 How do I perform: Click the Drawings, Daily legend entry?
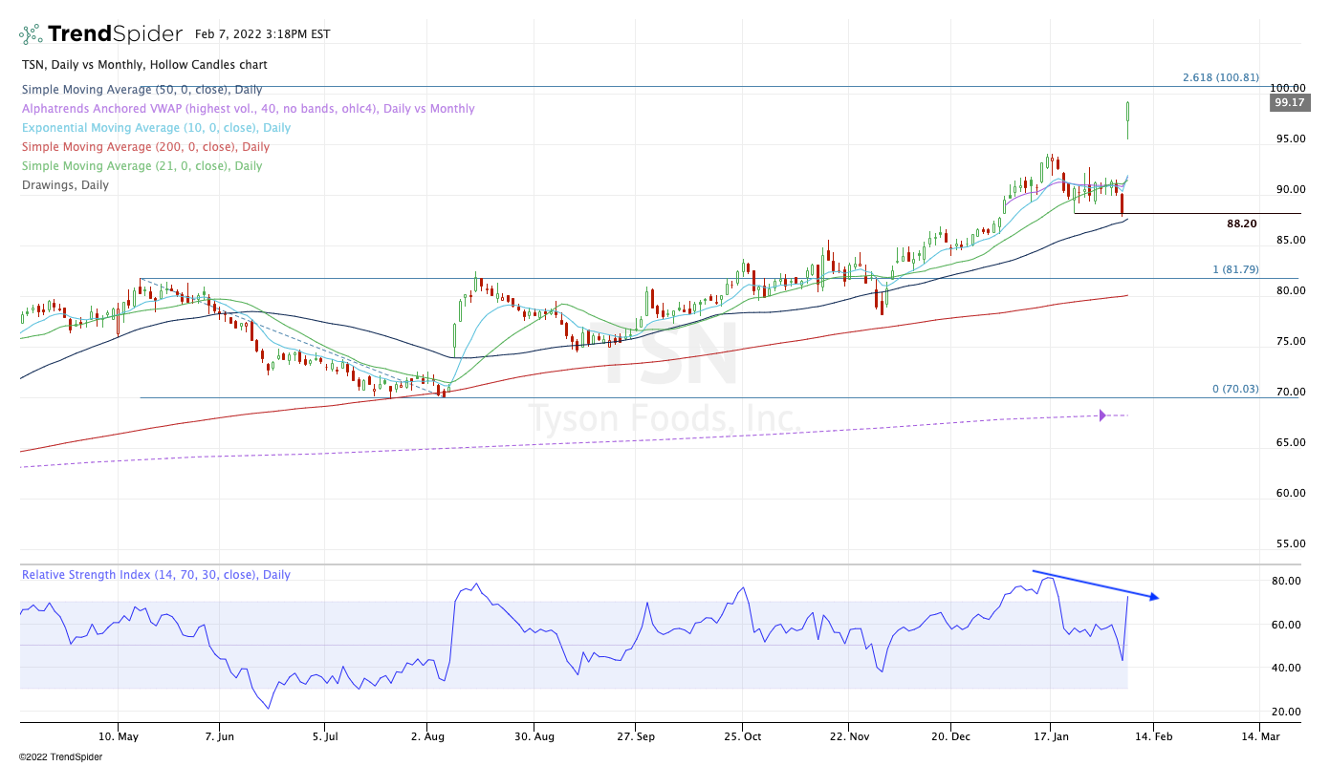tap(65, 185)
